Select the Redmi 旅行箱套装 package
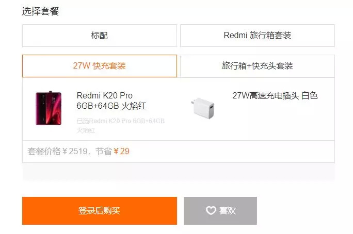Screen dimensions: 353x234 pyautogui.click(x=258, y=36)
